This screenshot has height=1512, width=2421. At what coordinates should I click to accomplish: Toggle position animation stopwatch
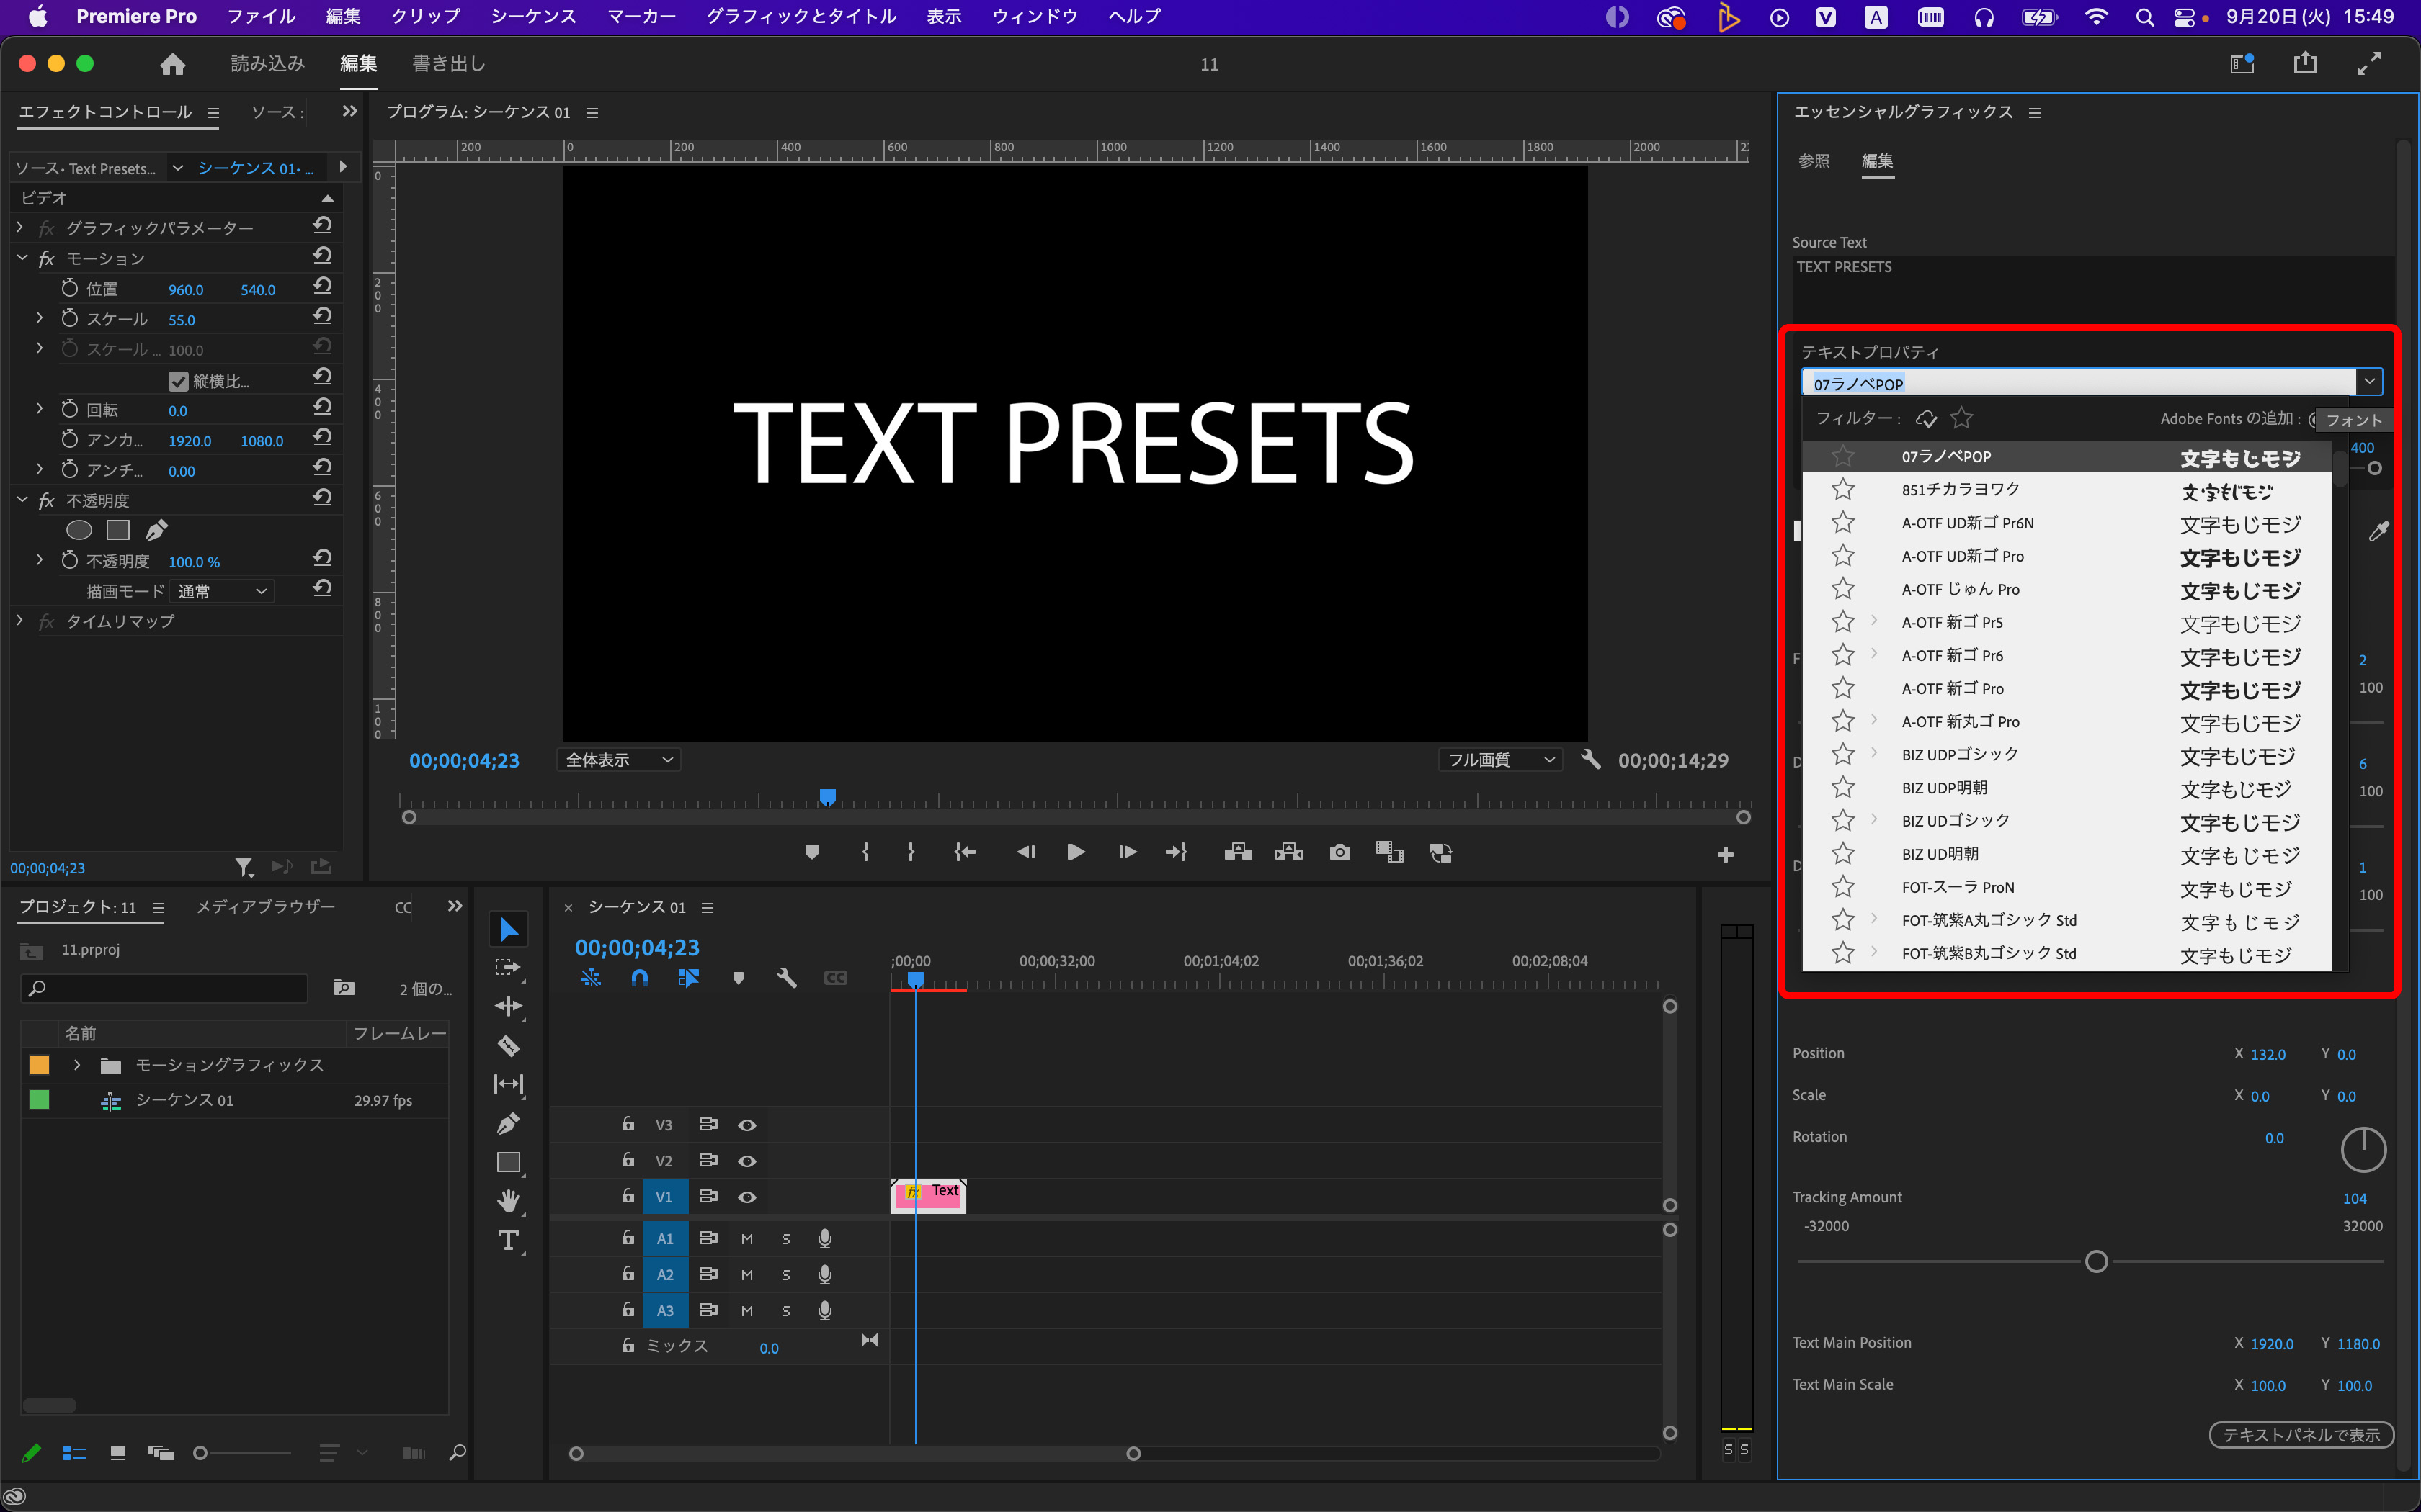click(x=69, y=288)
